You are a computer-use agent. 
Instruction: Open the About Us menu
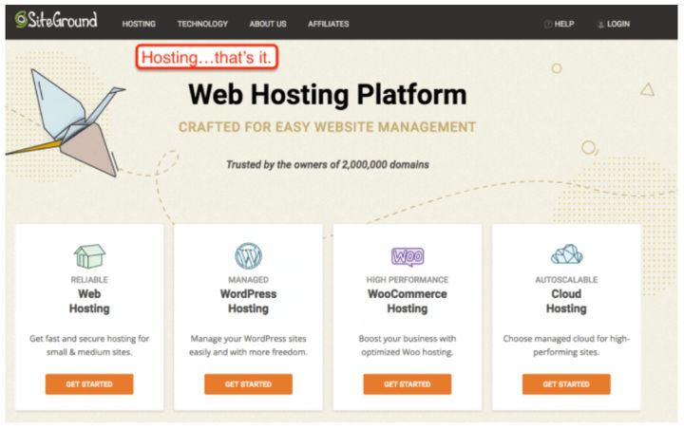268,24
